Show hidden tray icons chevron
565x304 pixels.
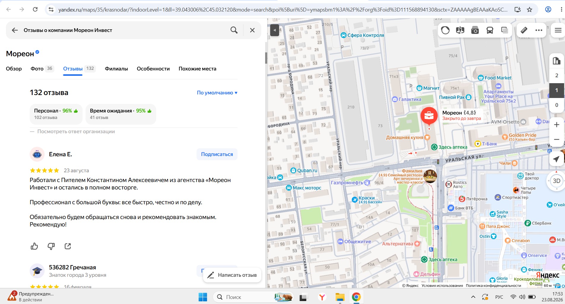pos(473,297)
